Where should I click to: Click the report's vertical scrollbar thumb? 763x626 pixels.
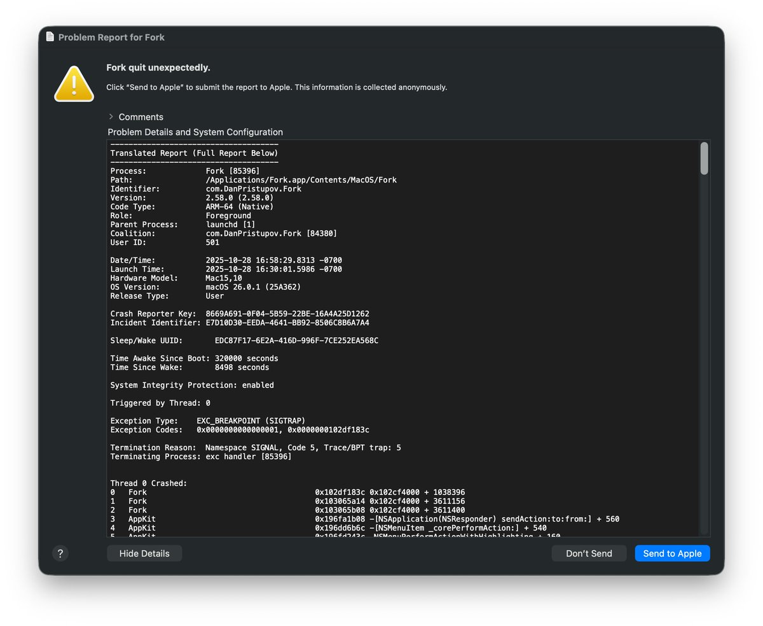(704, 158)
